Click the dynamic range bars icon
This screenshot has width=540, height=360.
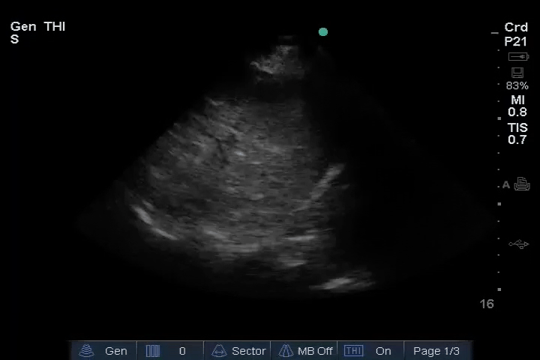(x=153, y=351)
